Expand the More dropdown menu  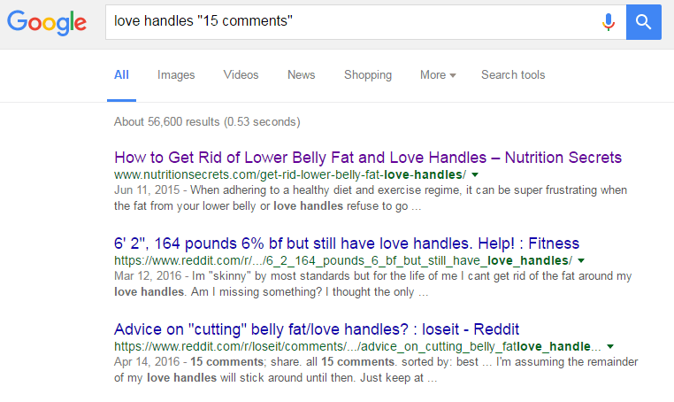click(x=438, y=75)
